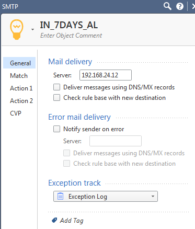Click the Exception Log clipboard icon

[x=60, y=196]
